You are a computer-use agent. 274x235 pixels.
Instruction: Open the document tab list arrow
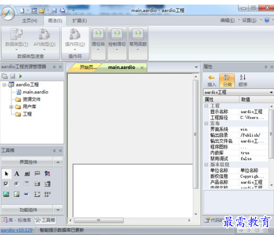[x=196, y=67]
